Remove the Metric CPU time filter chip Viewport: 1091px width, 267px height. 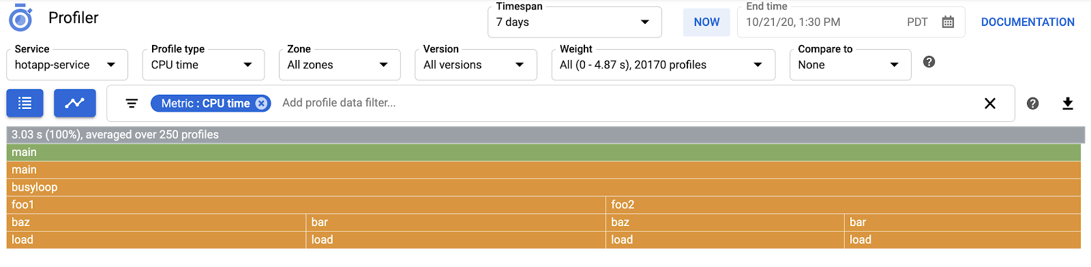tap(261, 103)
